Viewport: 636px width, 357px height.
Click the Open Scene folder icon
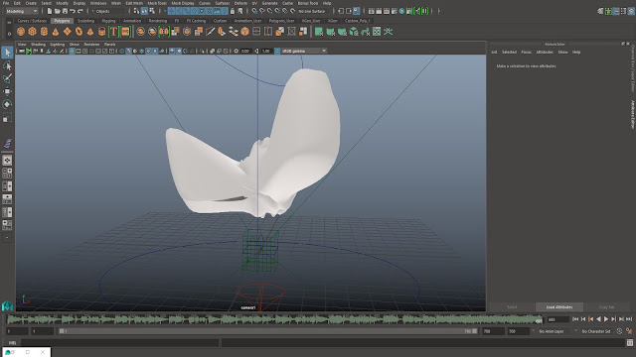pos(58,11)
